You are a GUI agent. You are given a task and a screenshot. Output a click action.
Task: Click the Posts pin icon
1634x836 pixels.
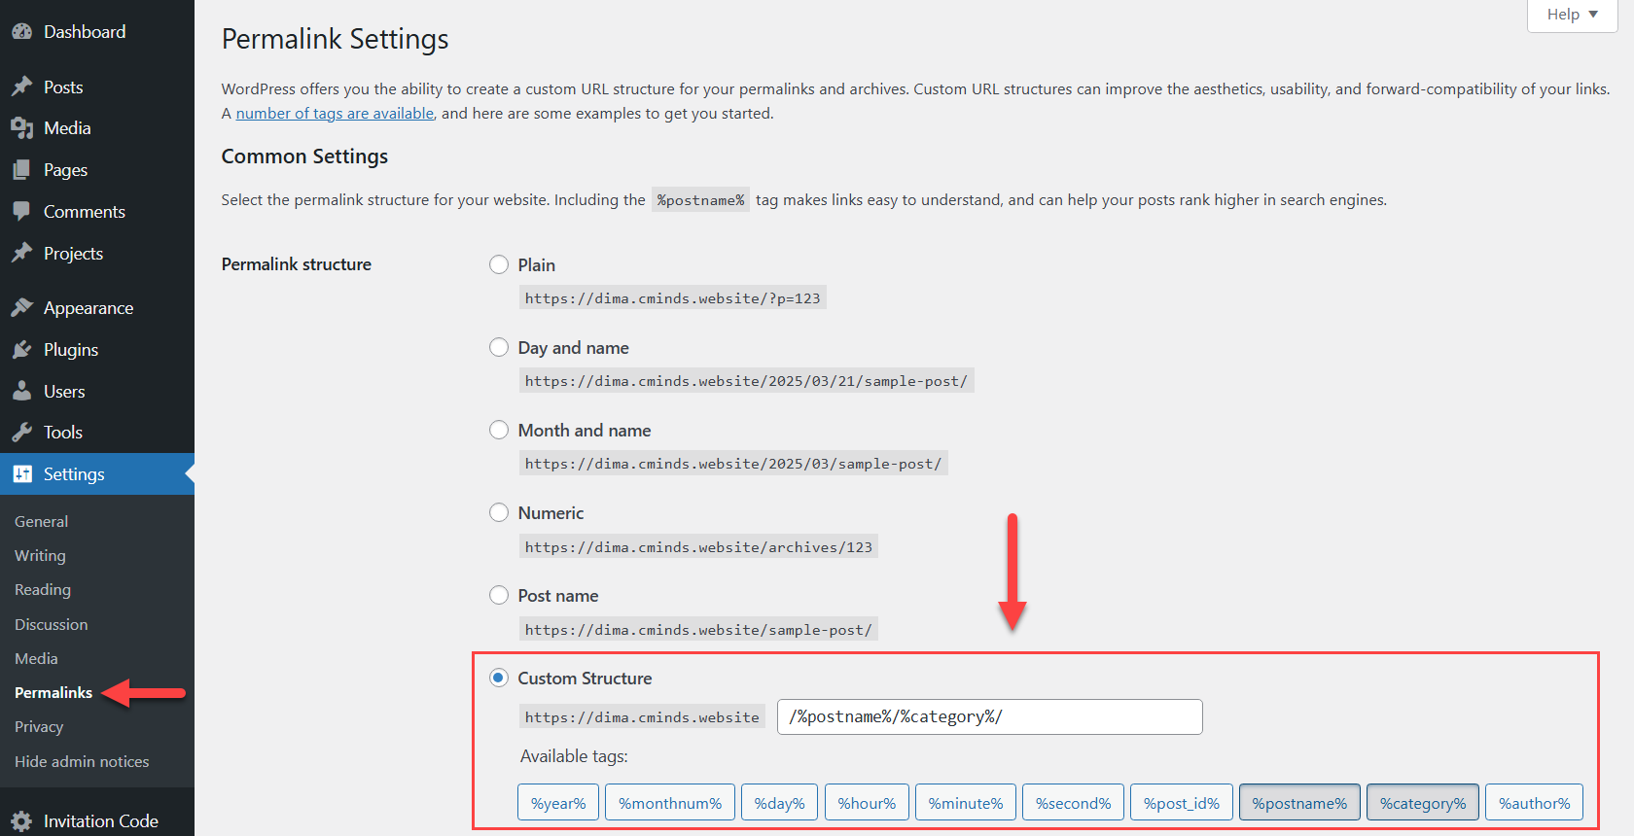[22, 87]
